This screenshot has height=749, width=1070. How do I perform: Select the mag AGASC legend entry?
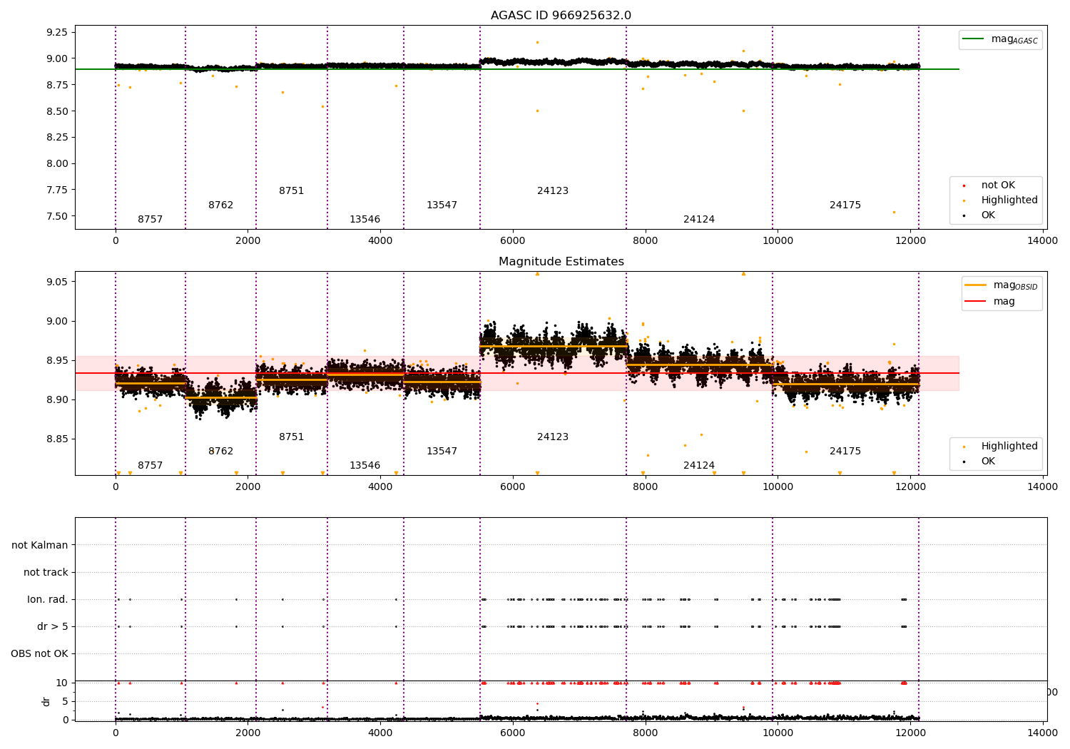(x=1000, y=39)
